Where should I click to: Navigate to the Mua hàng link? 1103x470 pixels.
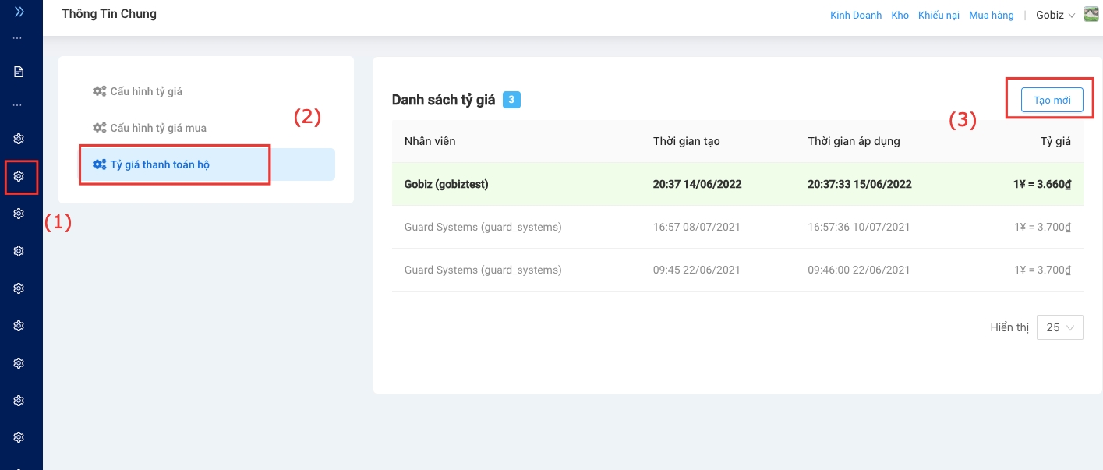click(x=991, y=15)
